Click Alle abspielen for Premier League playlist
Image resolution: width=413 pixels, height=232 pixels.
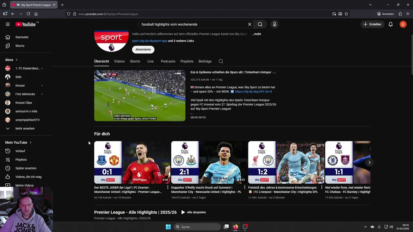(x=193, y=212)
